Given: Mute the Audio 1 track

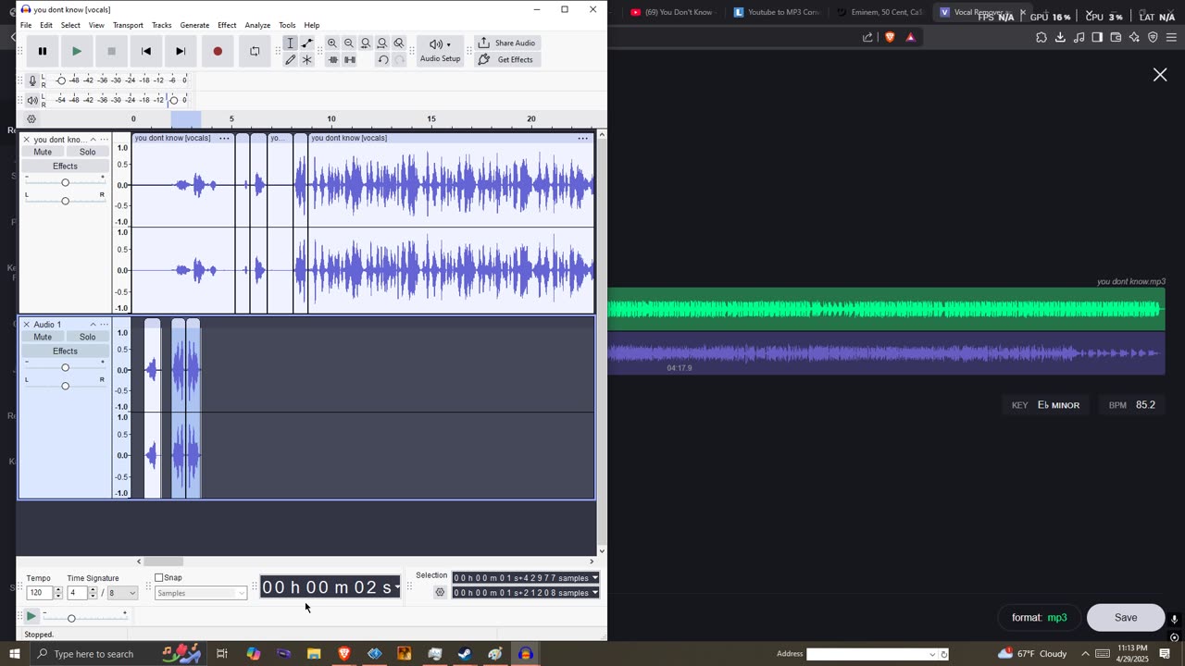Looking at the screenshot, I should click(x=43, y=337).
